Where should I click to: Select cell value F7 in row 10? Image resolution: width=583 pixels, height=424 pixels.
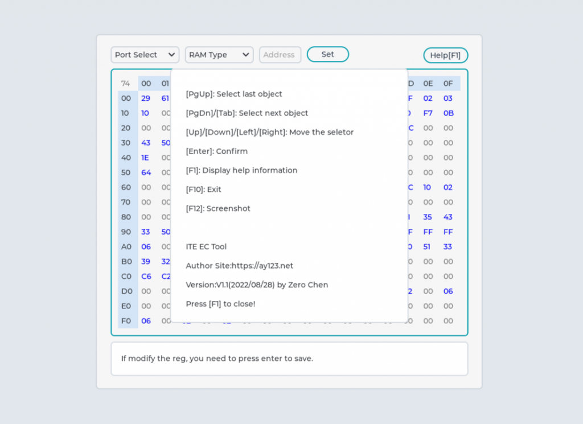coord(428,113)
